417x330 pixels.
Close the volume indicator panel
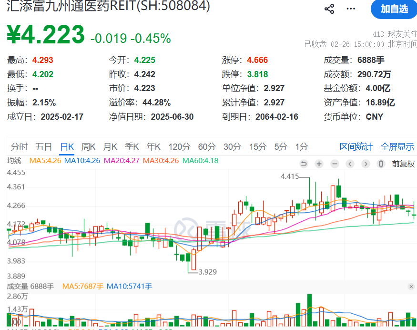411,287
